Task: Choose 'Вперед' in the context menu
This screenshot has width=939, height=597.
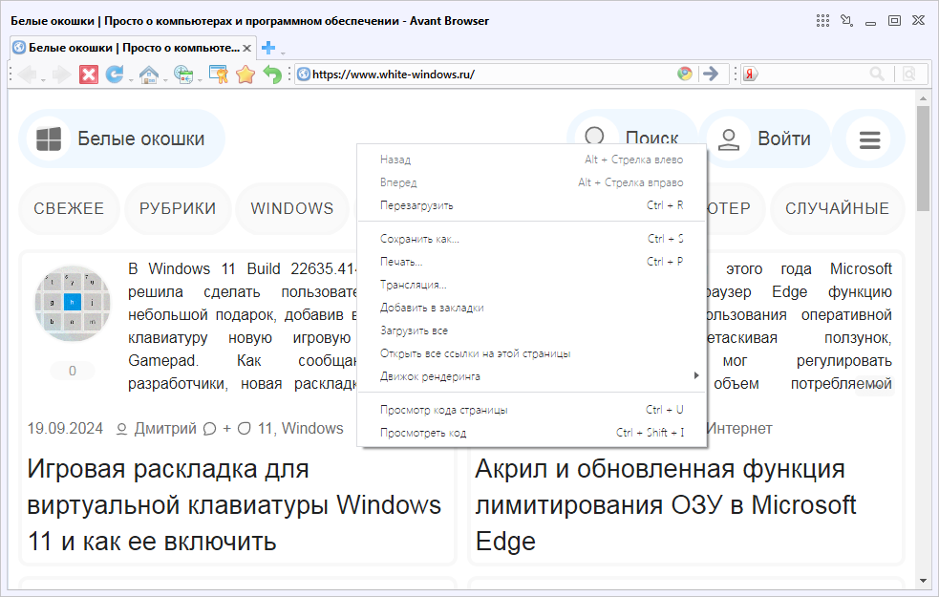Action: tap(532, 182)
